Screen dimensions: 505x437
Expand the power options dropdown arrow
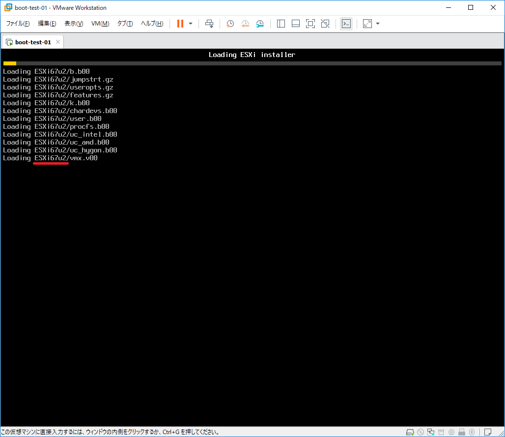(x=191, y=24)
